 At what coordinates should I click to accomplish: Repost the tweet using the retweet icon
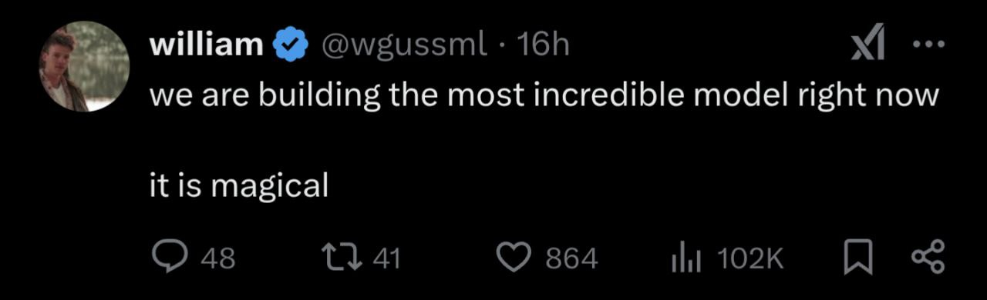[x=343, y=257]
